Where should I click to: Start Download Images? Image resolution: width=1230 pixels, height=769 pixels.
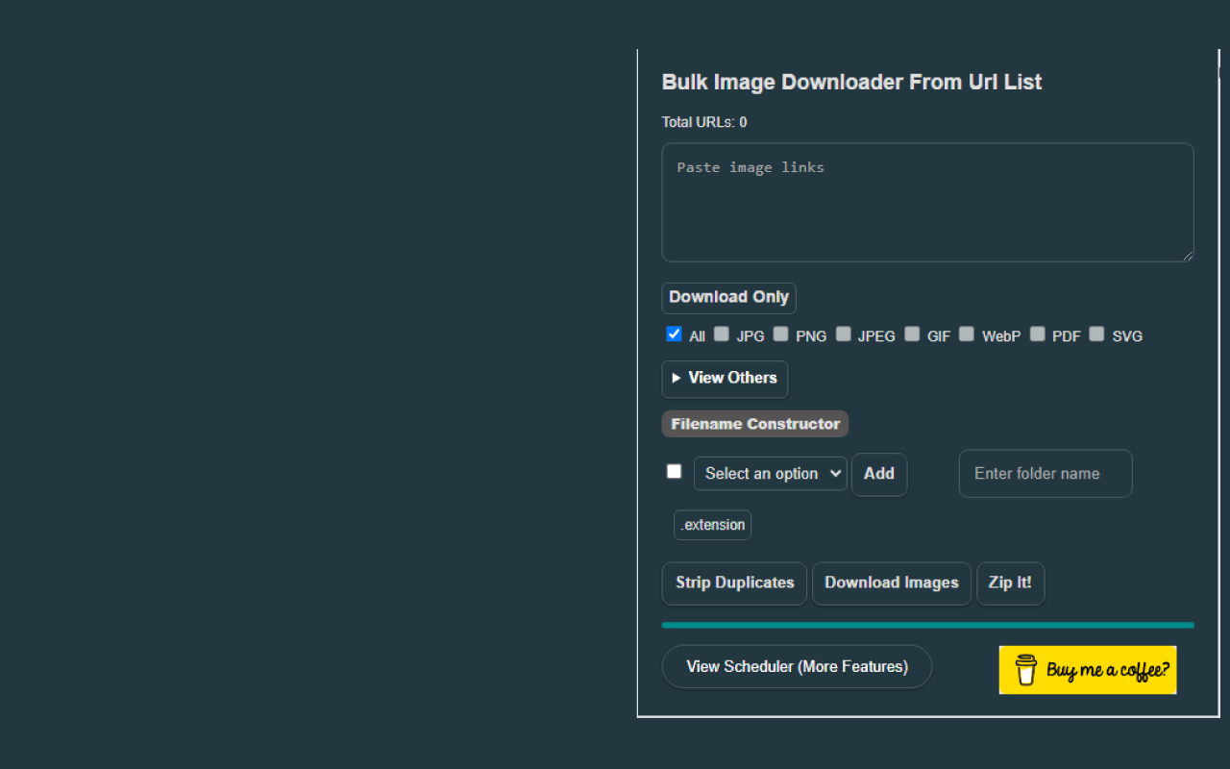[892, 583]
